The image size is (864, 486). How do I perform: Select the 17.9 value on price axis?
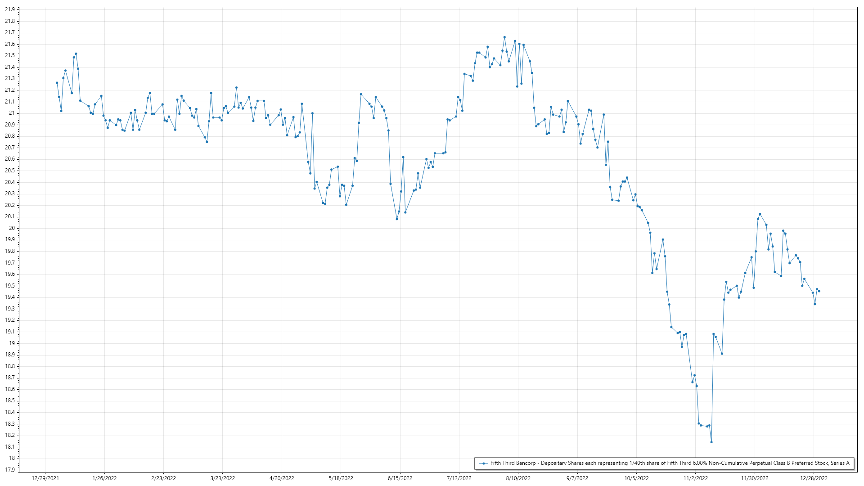[x=10, y=470]
